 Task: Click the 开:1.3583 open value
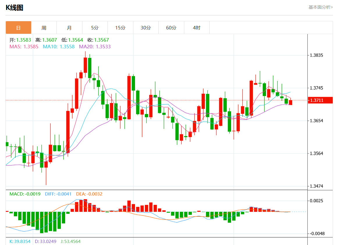tap(20, 40)
